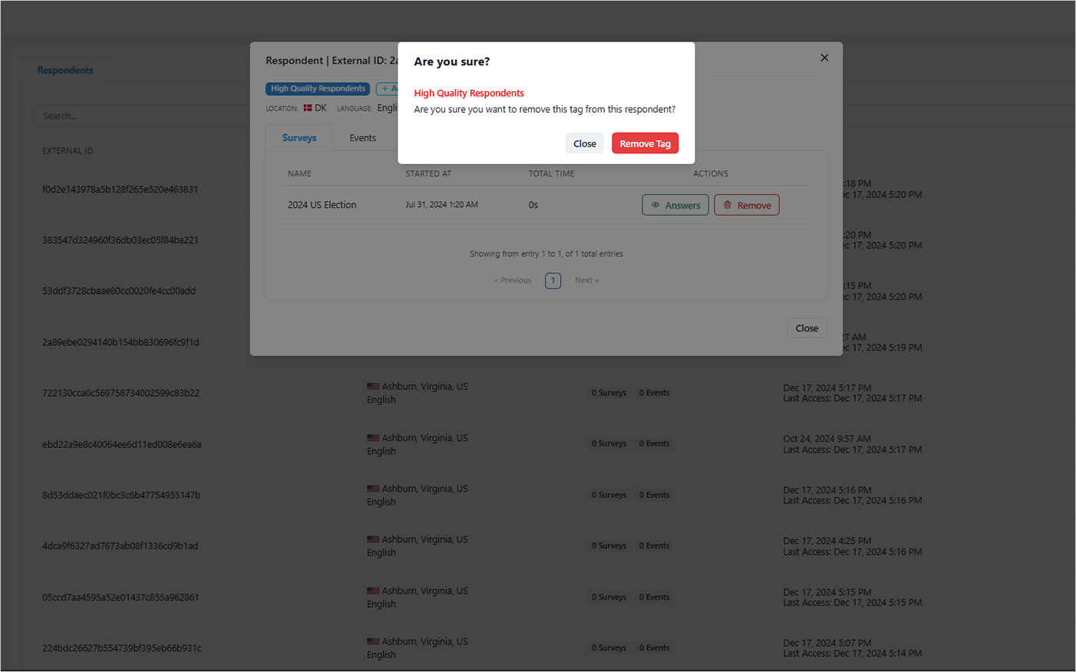Click the EXTERNAL ID column header
1076x672 pixels.
pyautogui.click(x=68, y=151)
